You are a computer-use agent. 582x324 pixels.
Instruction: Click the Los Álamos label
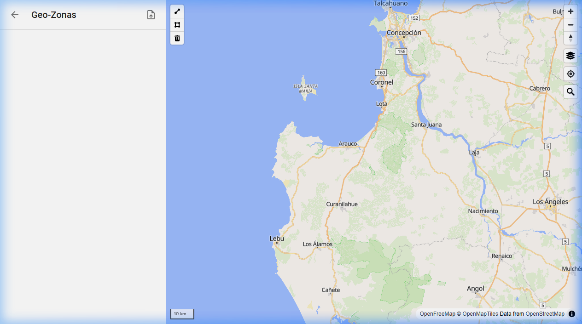317,244
